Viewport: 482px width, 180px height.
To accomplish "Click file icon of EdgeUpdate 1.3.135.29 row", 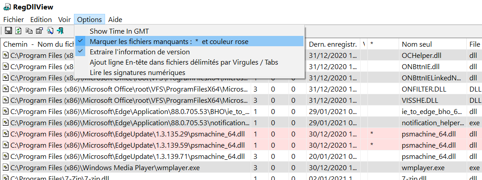I will pos(6,134).
